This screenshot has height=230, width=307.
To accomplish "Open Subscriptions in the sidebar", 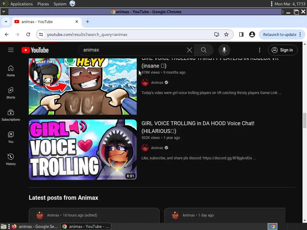I will pyautogui.click(x=11, y=115).
